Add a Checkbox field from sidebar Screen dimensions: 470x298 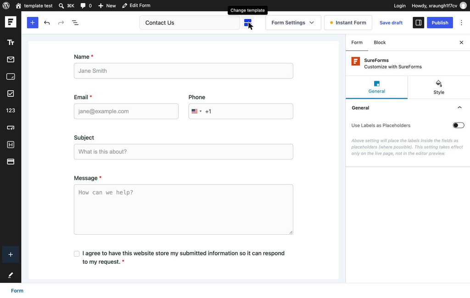tap(11, 94)
